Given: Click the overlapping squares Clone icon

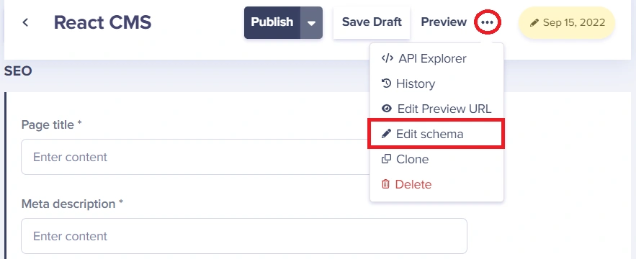Looking at the screenshot, I should [x=387, y=159].
